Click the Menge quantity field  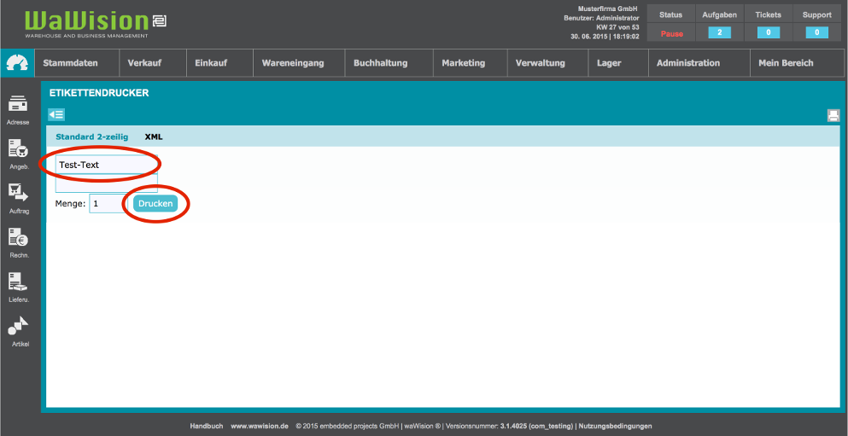coord(107,204)
